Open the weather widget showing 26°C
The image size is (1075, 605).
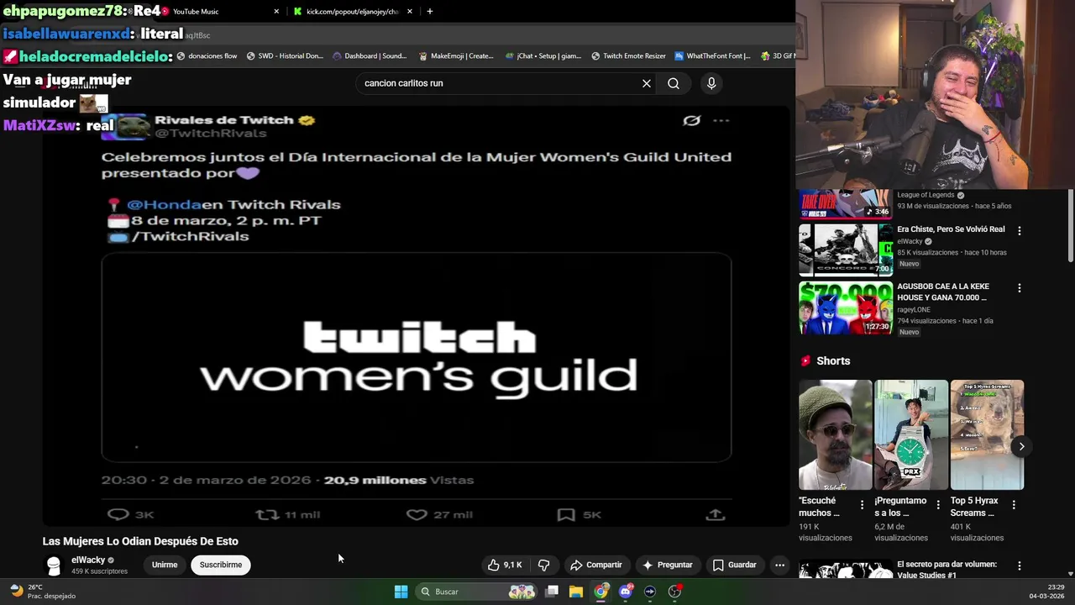(42, 592)
